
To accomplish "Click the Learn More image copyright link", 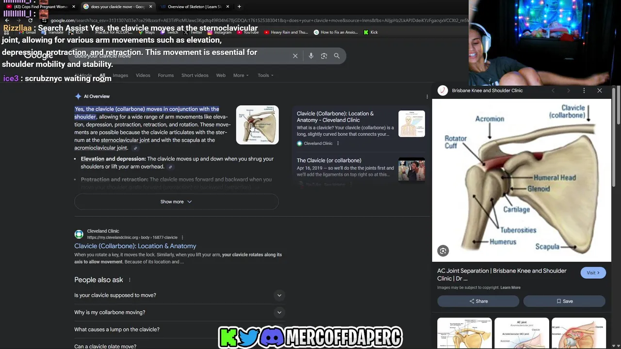I will (x=510, y=287).
